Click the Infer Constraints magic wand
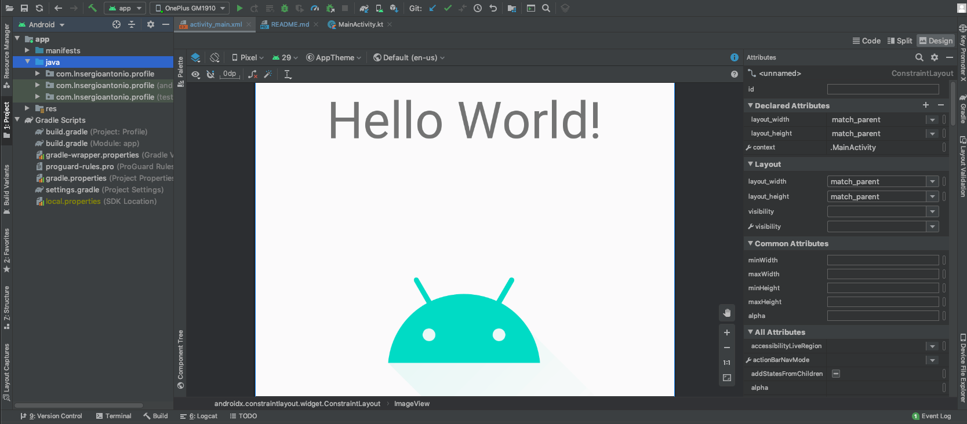 pyautogui.click(x=268, y=74)
